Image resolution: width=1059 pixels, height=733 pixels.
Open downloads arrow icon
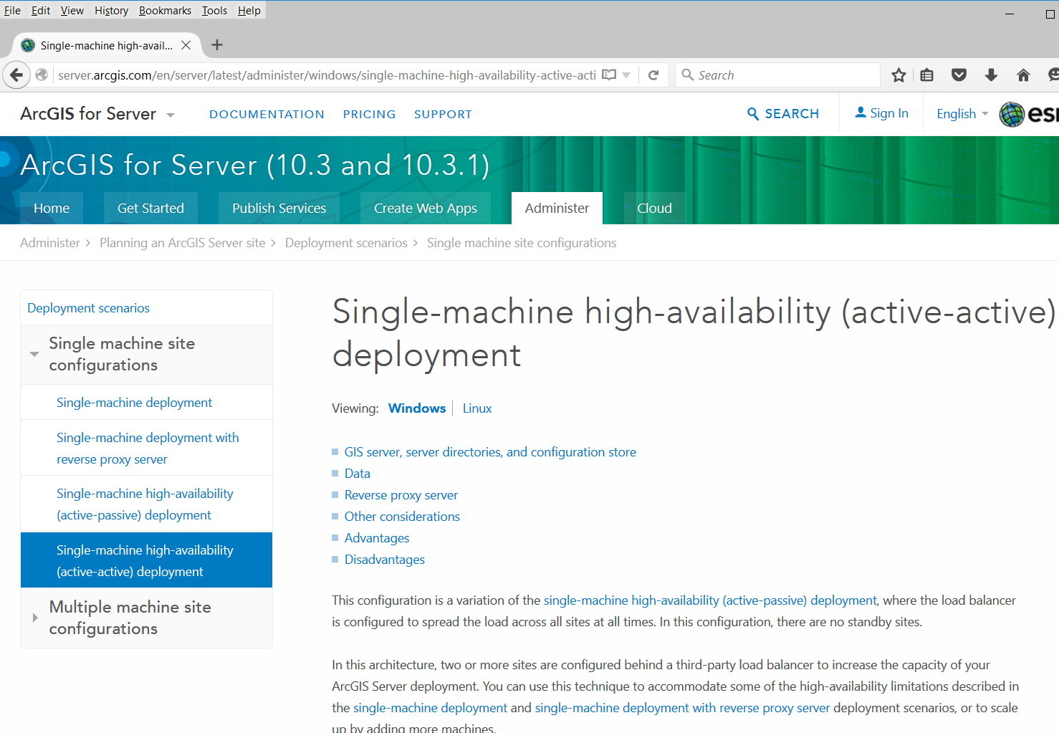[x=991, y=75]
